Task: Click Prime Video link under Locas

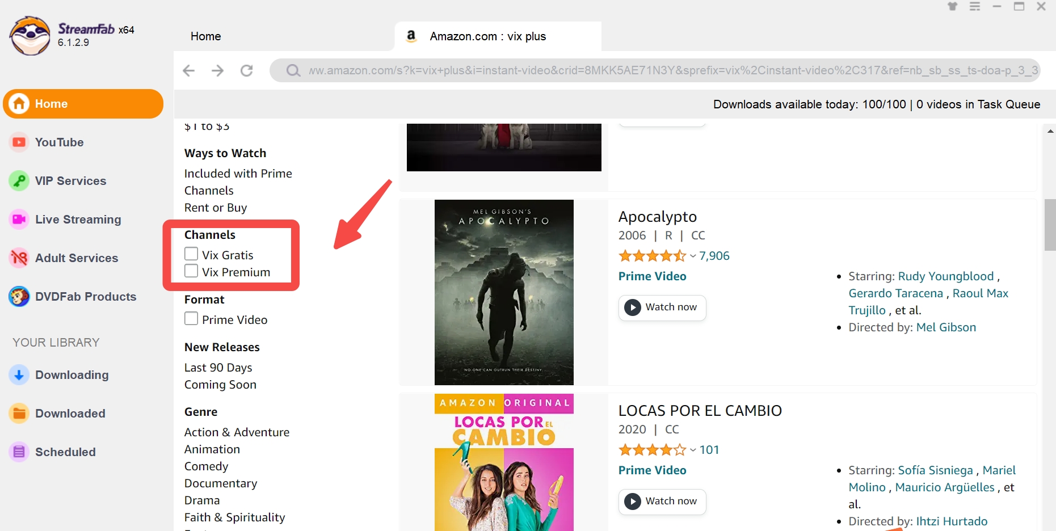Action: pyautogui.click(x=653, y=470)
